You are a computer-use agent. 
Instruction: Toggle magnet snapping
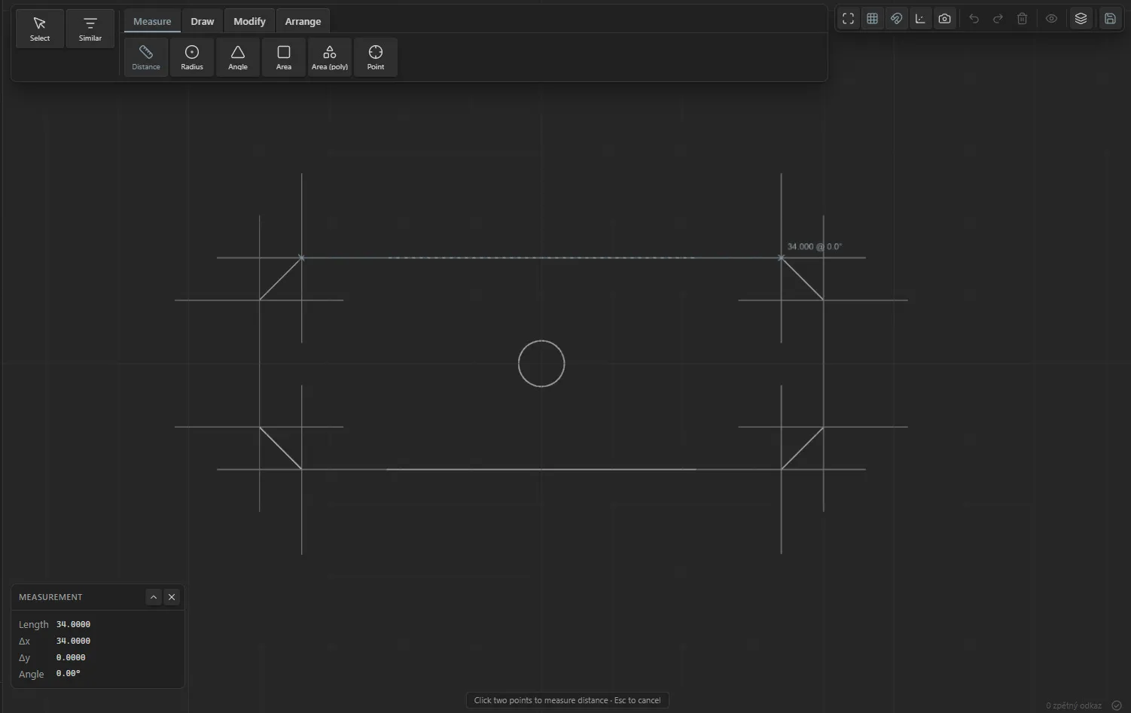pos(897,19)
